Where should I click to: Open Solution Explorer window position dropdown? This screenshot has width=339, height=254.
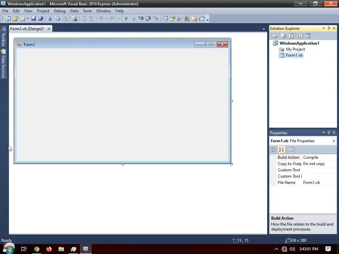(324, 28)
